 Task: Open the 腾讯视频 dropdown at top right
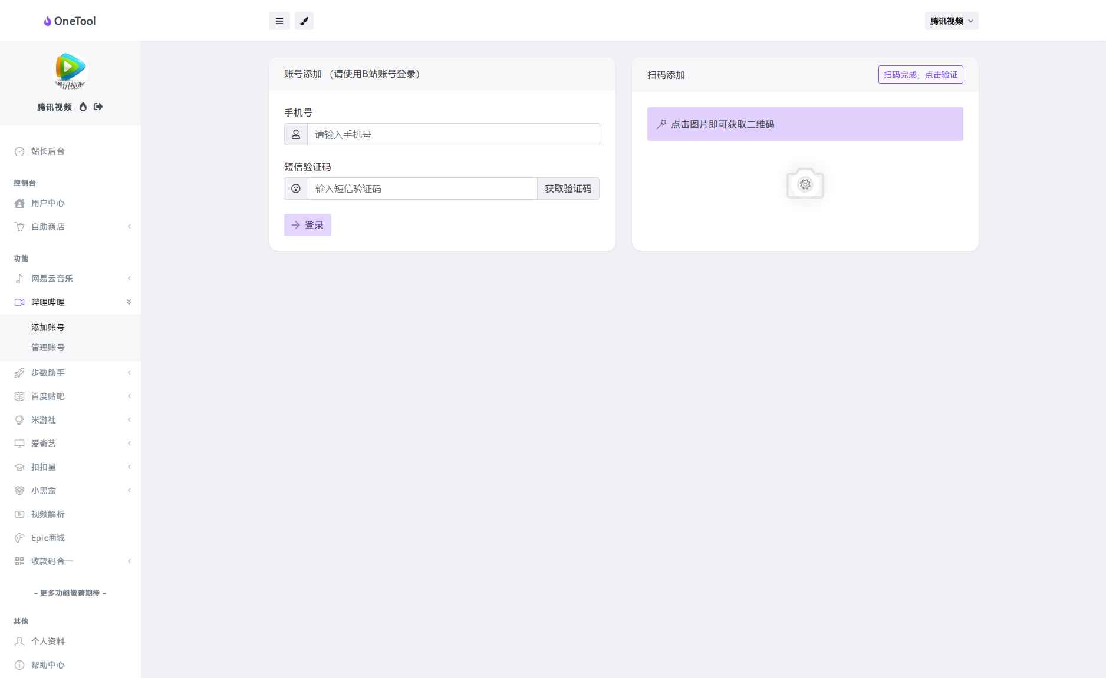tap(950, 21)
